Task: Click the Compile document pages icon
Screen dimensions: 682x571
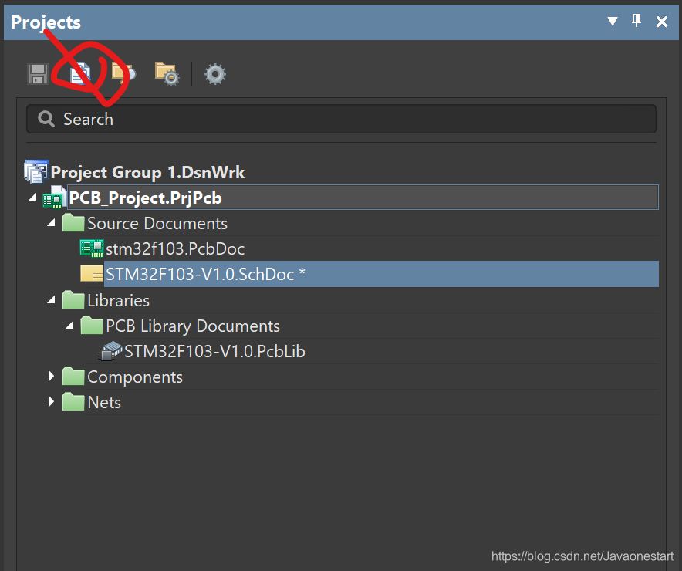Action: pos(80,74)
